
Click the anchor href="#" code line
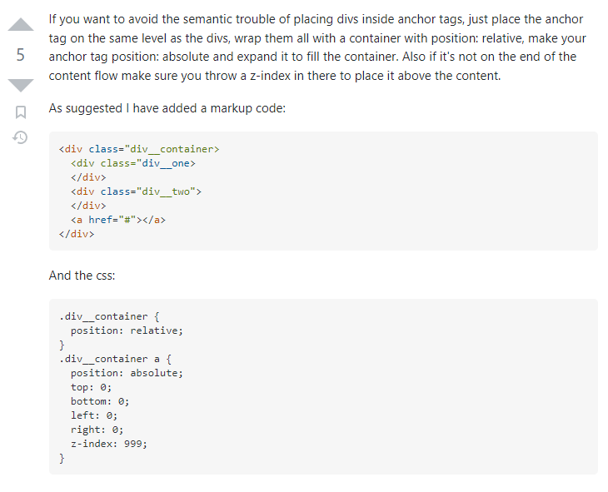pos(118,220)
